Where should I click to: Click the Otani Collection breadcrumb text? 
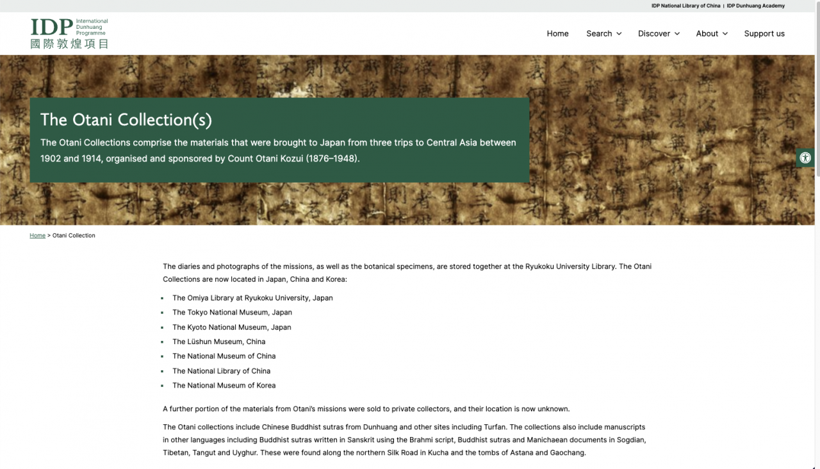click(x=74, y=236)
